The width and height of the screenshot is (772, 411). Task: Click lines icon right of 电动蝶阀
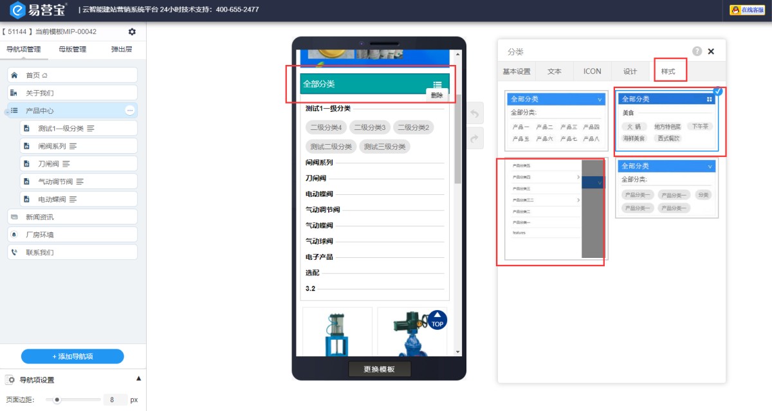[73, 199]
